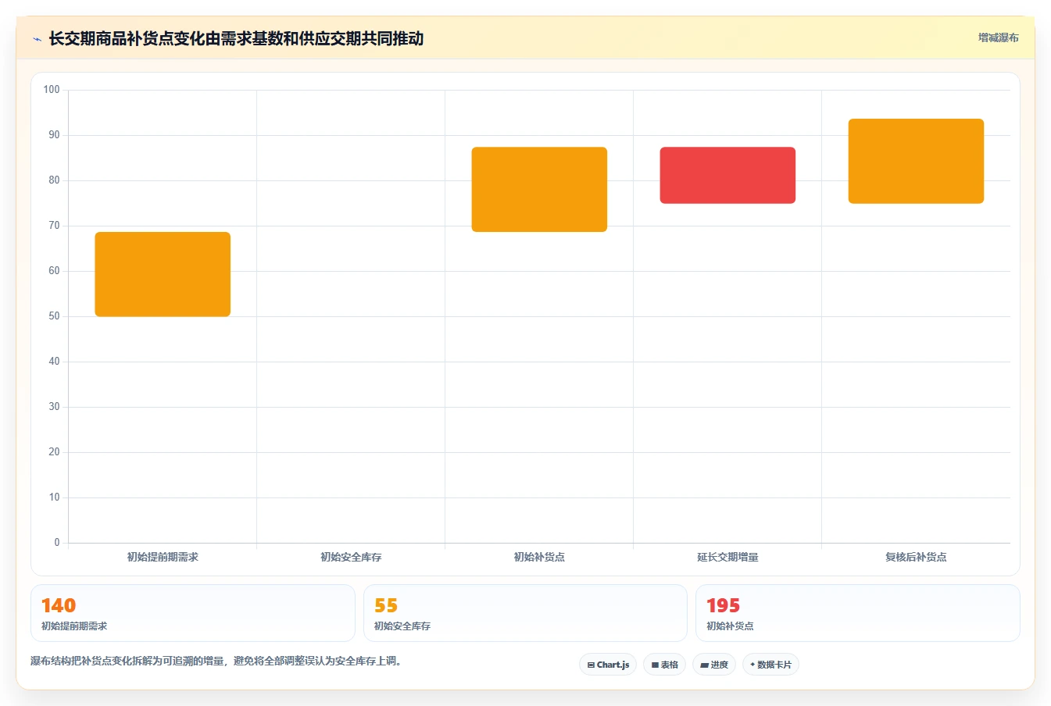Click x-axis label 复核后补货点
Screen dimensions: 1051x706
916,557
